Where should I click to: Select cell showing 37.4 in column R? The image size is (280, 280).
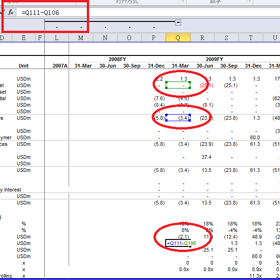(x=206, y=157)
